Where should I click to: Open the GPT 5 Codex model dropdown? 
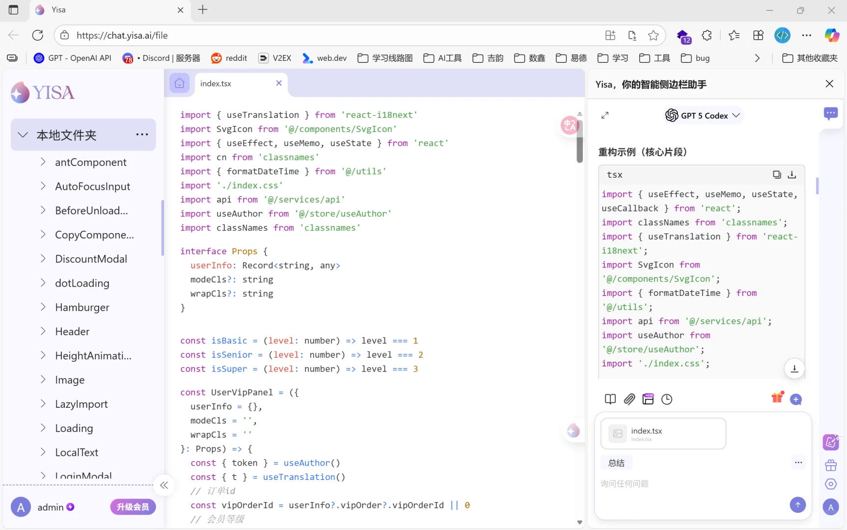point(703,115)
